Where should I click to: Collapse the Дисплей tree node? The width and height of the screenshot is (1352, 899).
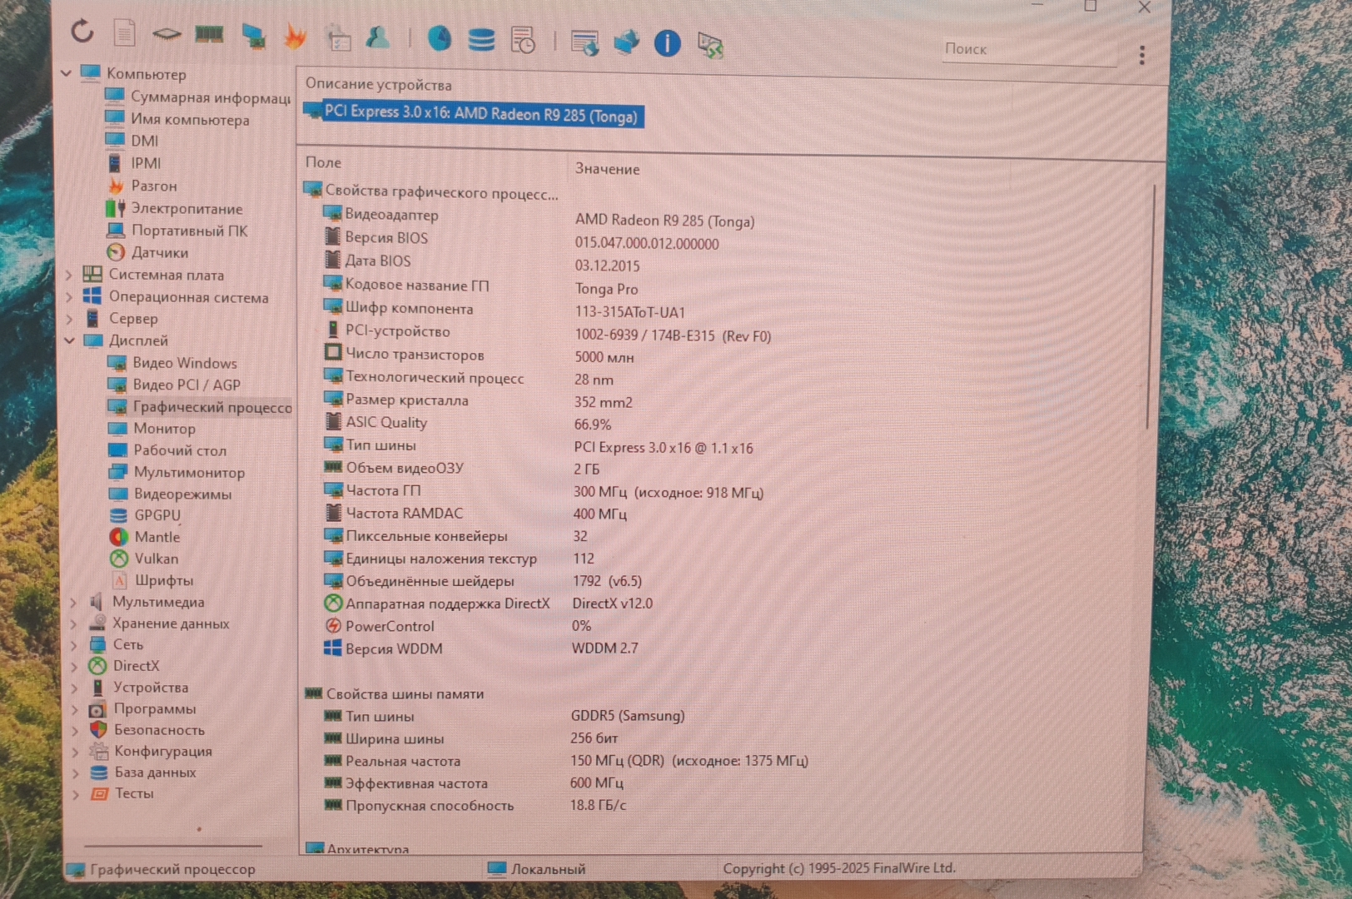pos(69,340)
